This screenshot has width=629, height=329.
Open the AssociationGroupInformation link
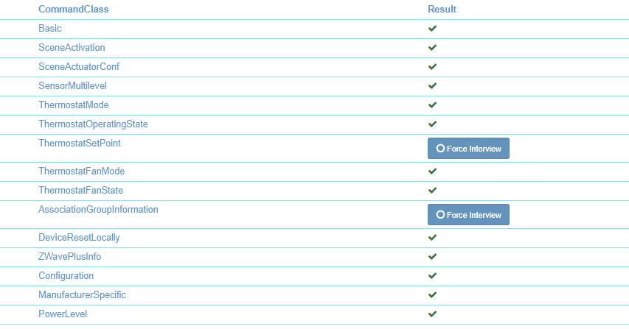click(x=98, y=210)
